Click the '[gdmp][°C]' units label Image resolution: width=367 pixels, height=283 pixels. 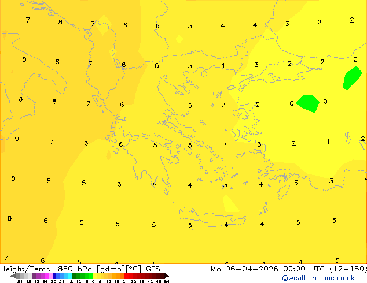click(x=119, y=269)
